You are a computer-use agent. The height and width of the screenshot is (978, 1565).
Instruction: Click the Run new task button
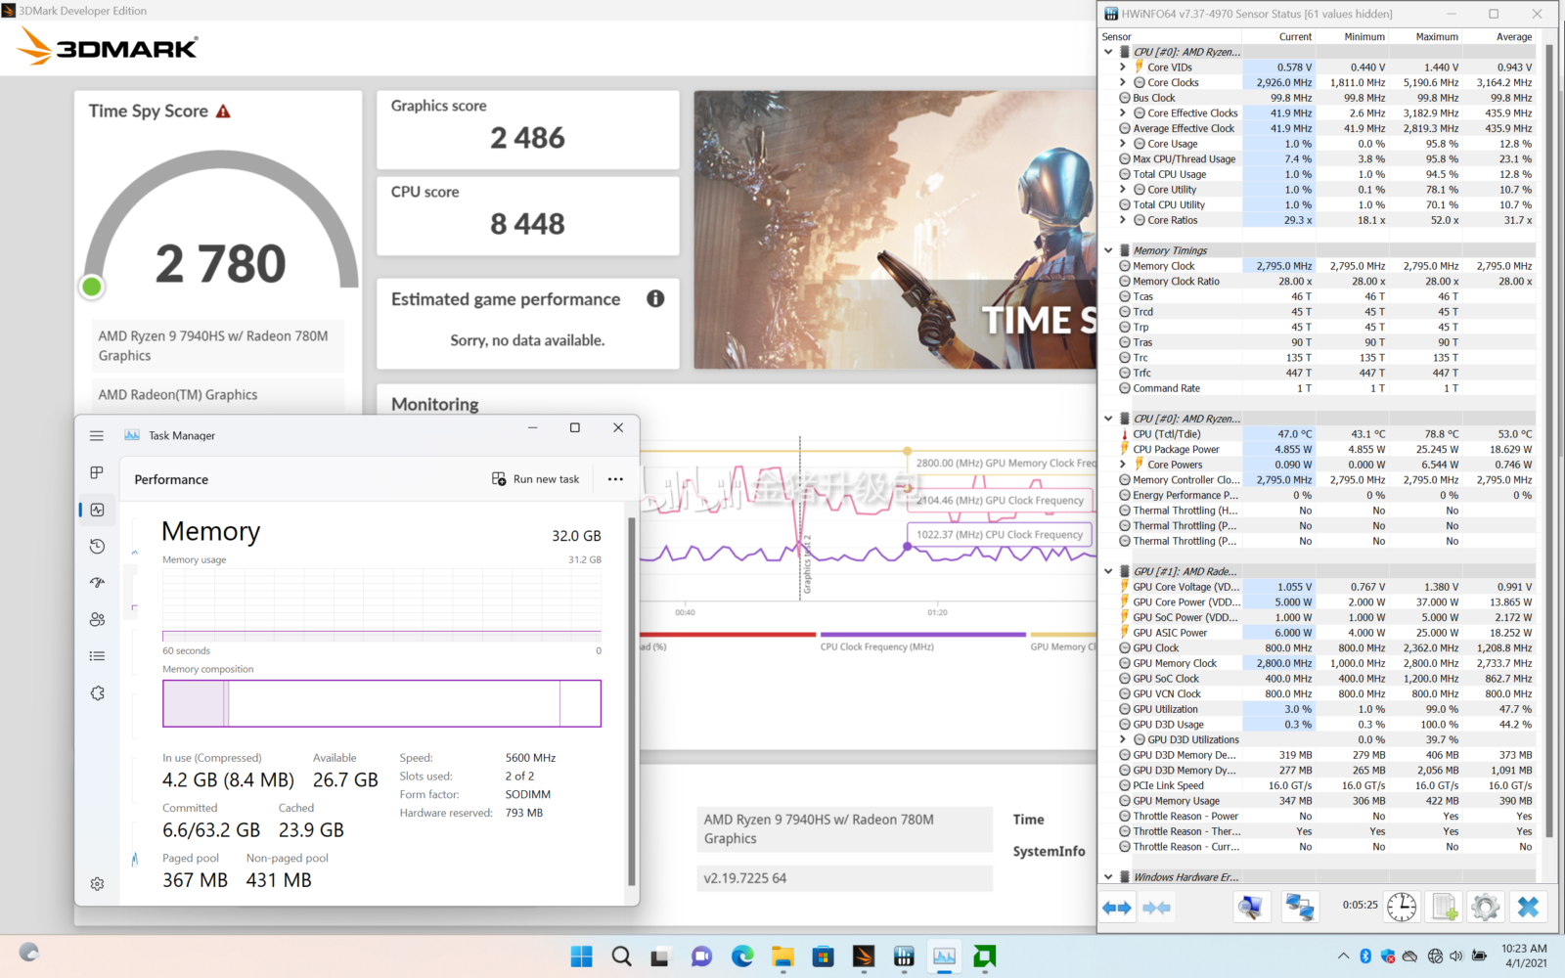pyautogui.click(x=535, y=478)
